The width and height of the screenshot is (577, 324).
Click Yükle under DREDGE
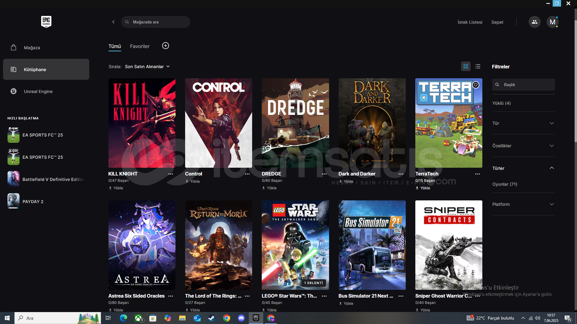click(269, 188)
